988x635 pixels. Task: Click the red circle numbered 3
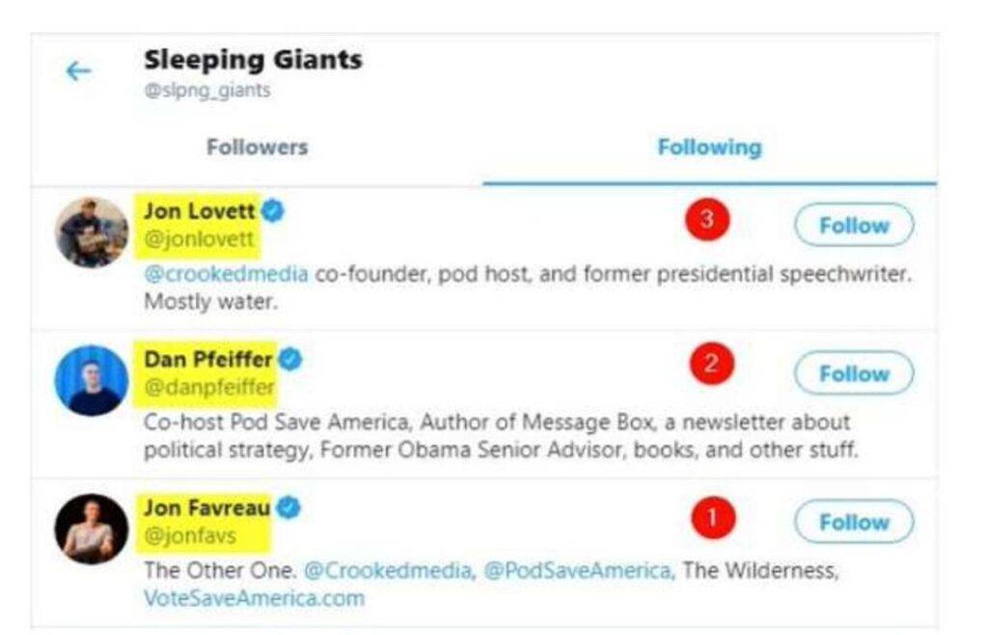point(706,219)
